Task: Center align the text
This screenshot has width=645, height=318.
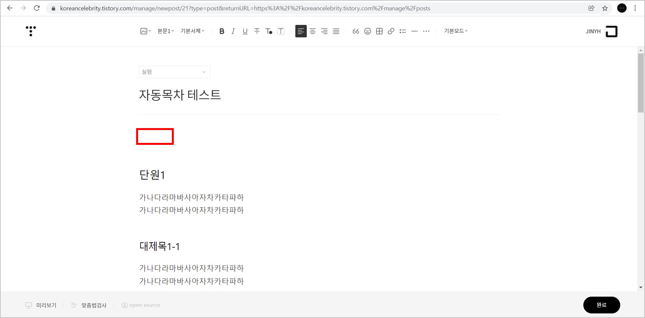Action: (313, 31)
